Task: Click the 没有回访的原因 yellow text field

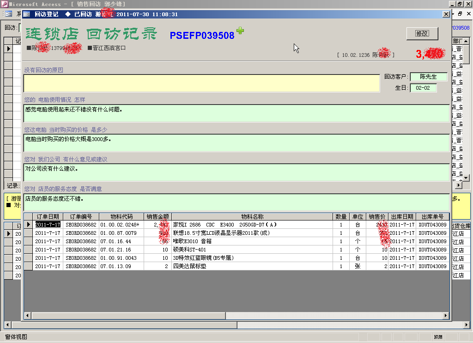Action: 201,83
